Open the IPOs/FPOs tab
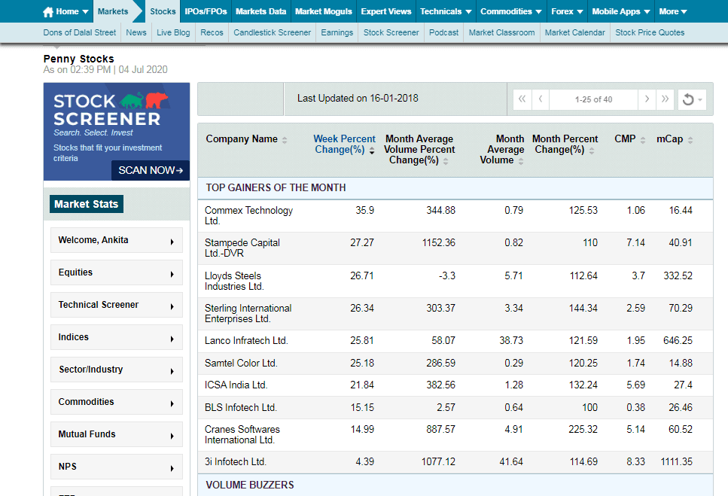The height and width of the screenshot is (496, 728). [206, 11]
